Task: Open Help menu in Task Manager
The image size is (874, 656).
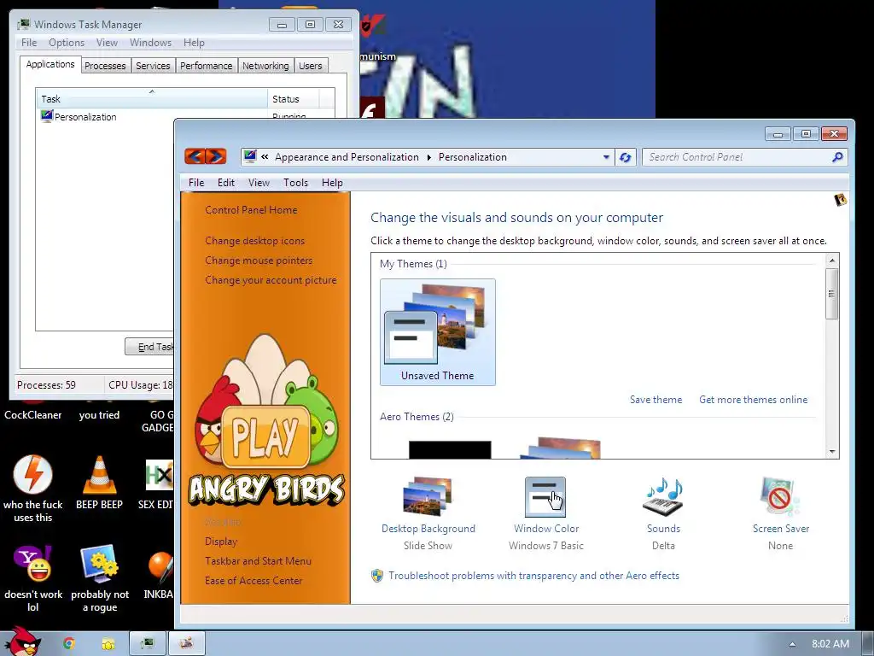Action: (194, 43)
